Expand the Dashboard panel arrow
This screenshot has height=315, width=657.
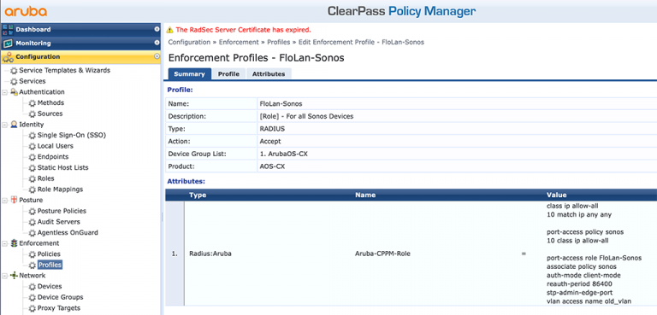pos(157,29)
